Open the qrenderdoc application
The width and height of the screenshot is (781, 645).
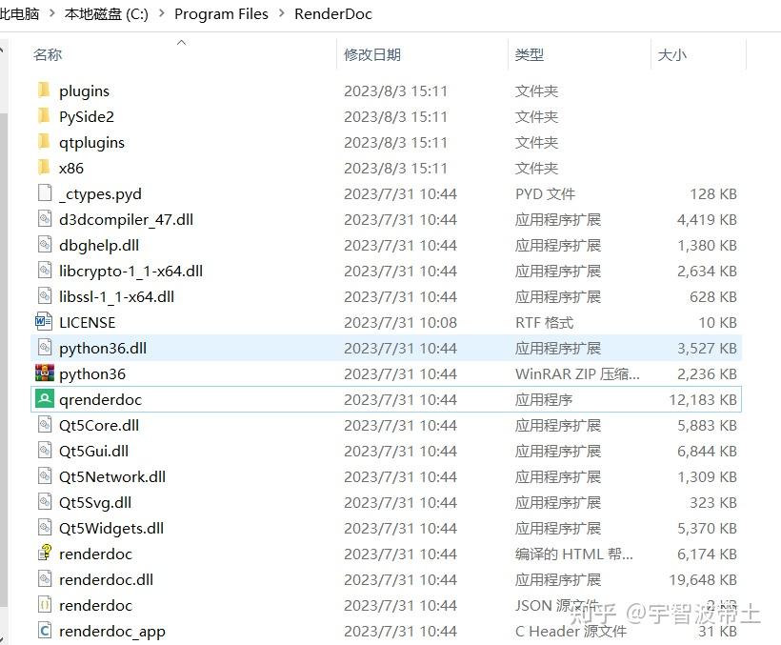[101, 399]
